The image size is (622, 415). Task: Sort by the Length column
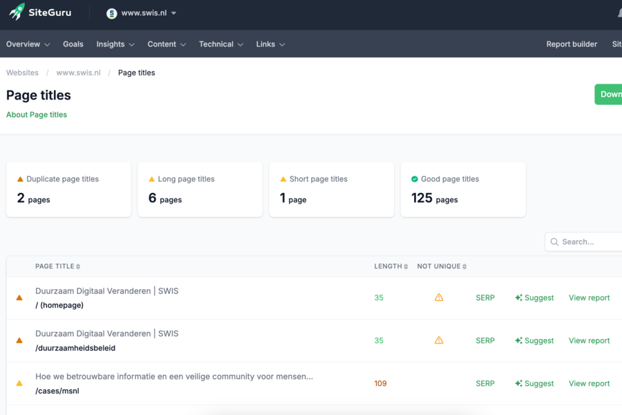tap(390, 266)
